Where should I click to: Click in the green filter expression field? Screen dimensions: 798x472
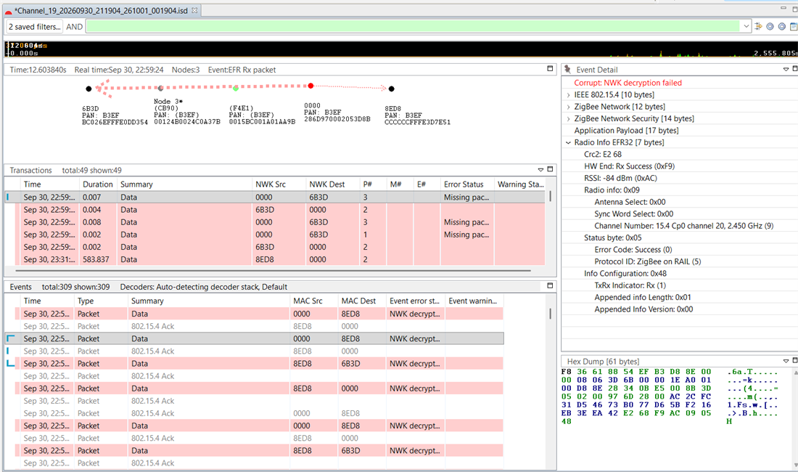pyautogui.click(x=414, y=26)
